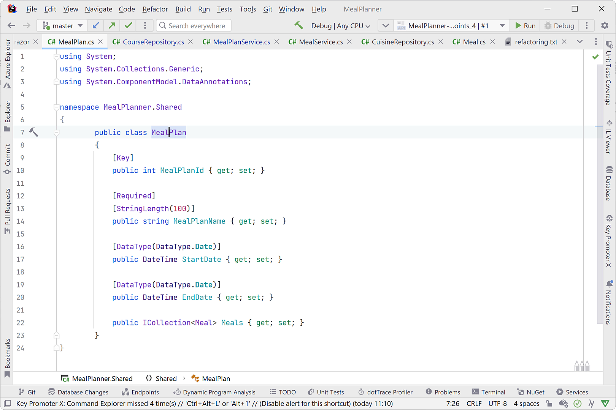
Task: Collapse the MealPlan class fold marker
Action: click(57, 132)
